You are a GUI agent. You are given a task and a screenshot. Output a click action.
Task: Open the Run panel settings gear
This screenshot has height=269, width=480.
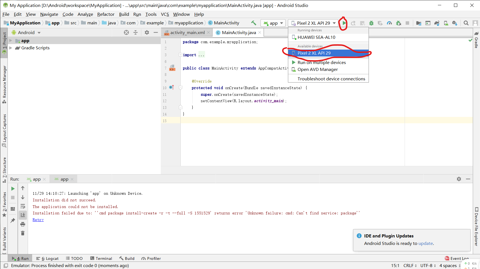(459, 179)
